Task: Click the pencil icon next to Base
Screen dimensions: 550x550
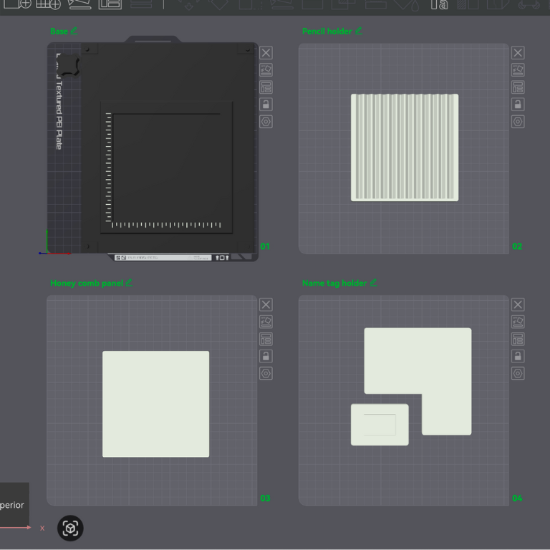Action: [74, 31]
